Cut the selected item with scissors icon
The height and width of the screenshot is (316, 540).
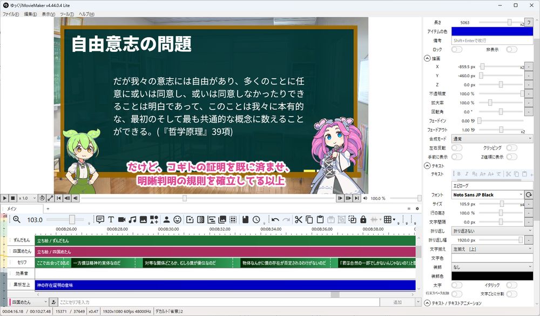pos(299,219)
